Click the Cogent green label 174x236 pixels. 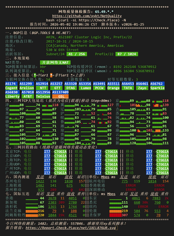(11, 88)
